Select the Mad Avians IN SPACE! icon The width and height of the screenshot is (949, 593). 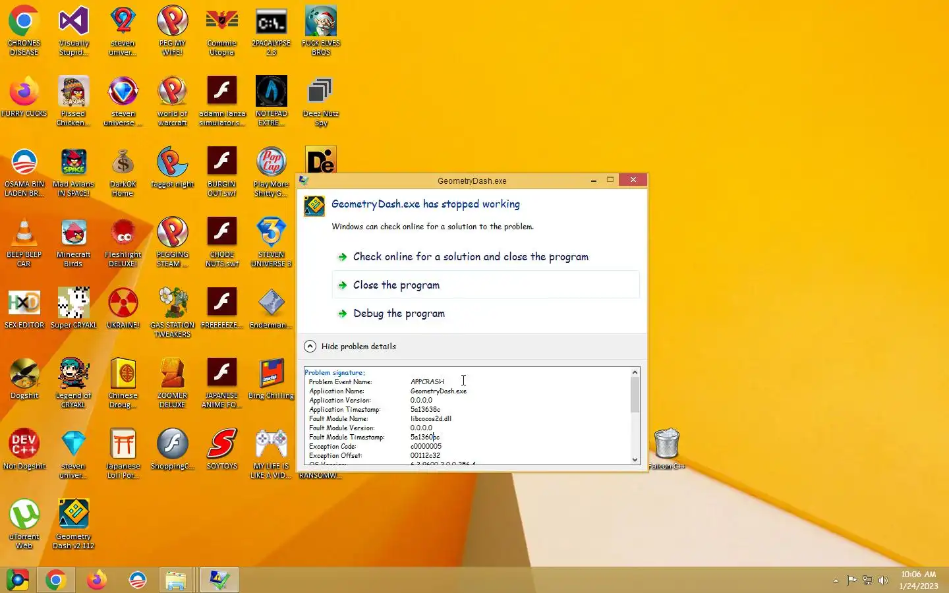click(73, 171)
